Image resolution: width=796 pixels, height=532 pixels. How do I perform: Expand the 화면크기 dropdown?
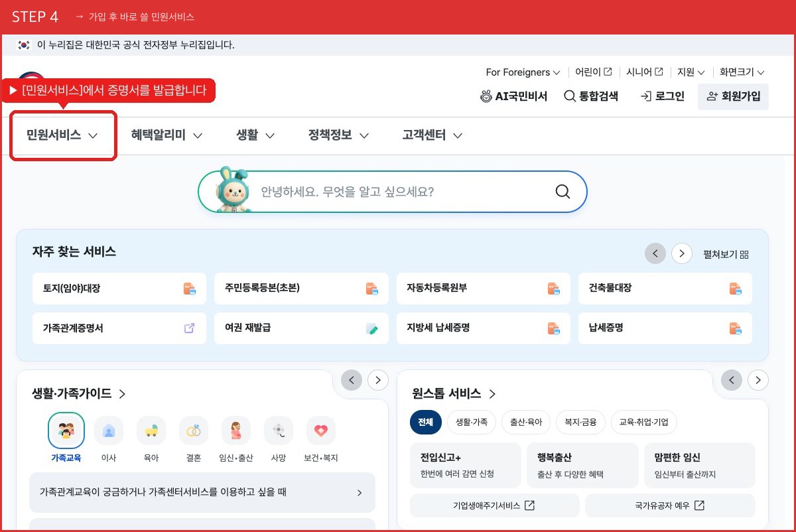point(742,72)
